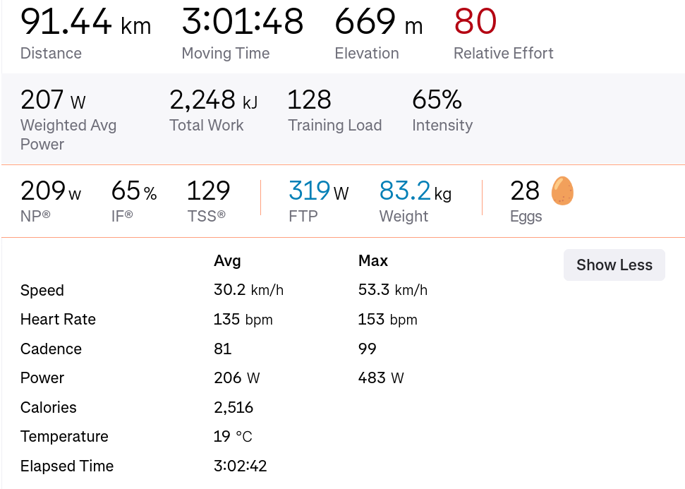Click the 2,248 kJ Total Work value

[214, 99]
